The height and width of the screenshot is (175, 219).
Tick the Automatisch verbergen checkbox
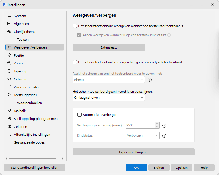(x=79, y=115)
